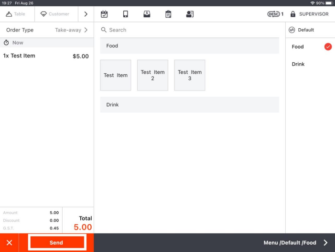
Task: Add Test Item to the order
Action: [x=116, y=75]
